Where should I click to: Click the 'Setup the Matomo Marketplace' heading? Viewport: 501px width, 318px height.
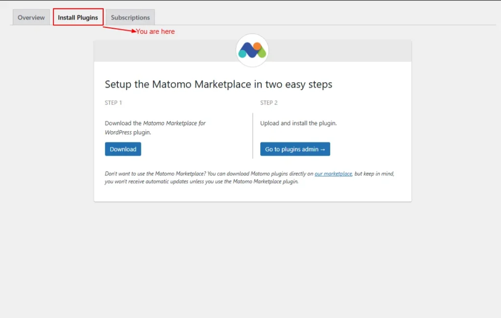point(218,84)
